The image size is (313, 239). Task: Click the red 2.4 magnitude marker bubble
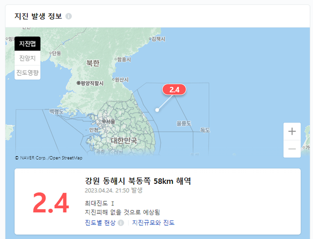174,90
